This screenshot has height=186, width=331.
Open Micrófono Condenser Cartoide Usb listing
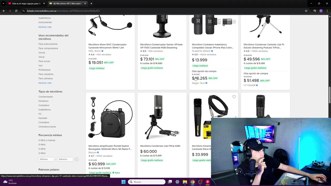pyautogui.click(x=264, y=46)
